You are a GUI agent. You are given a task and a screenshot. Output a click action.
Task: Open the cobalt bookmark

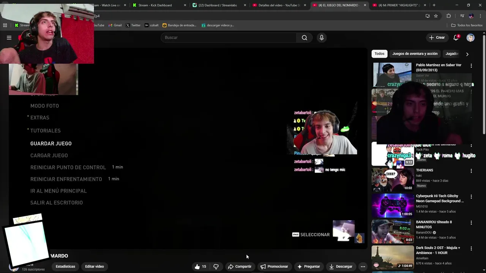point(151,25)
